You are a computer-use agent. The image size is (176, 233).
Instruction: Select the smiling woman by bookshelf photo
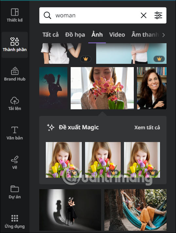point(152,88)
